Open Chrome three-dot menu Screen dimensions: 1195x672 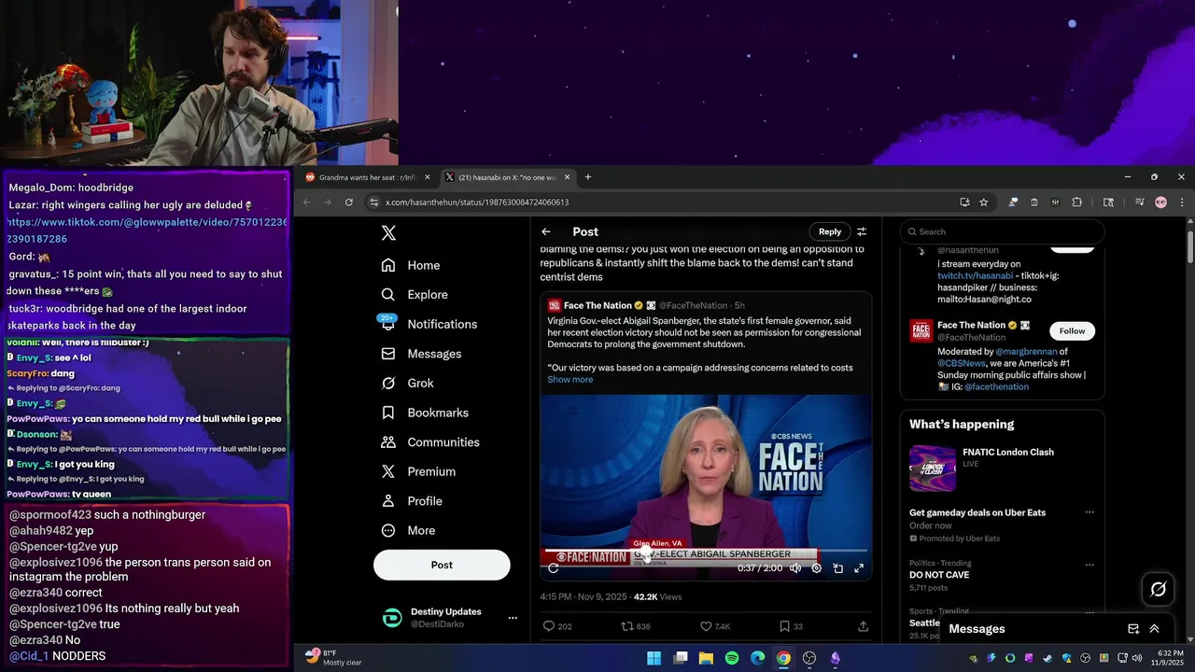tap(1181, 203)
